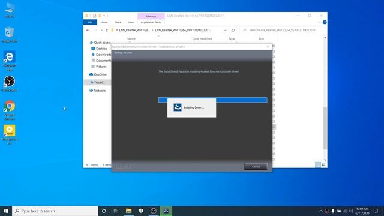Cancel the Realtek driver installation
Viewport: 384px width, 216px height.
256,167
